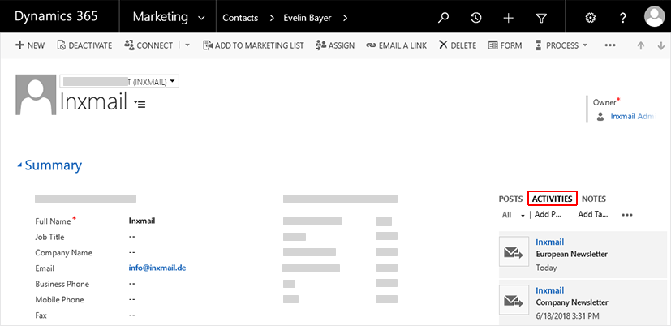This screenshot has height=326, width=671.
Task: Expand the All activities filter dropdown
Action: tap(523, 215)
